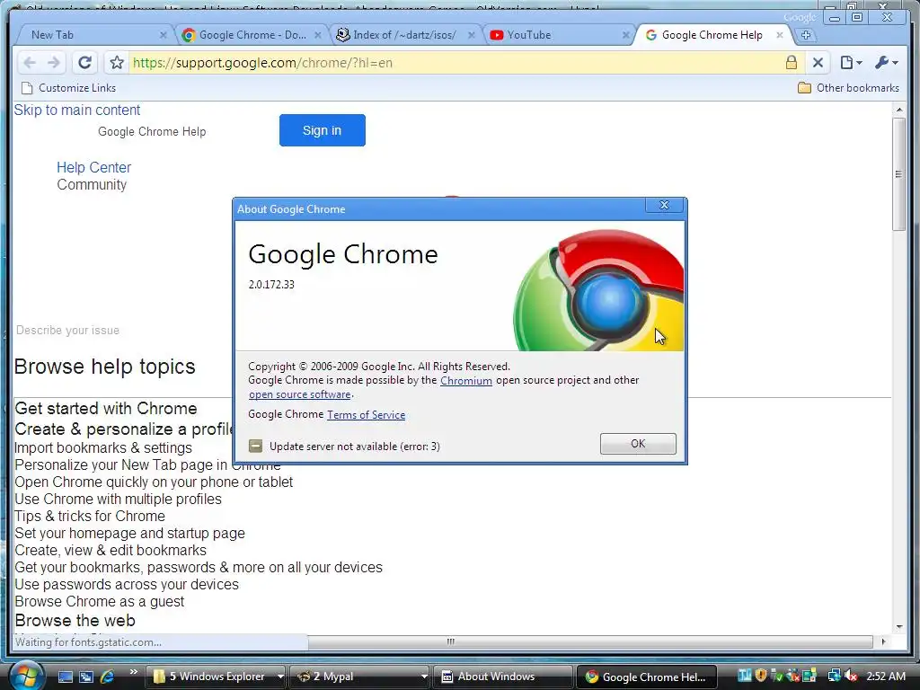Screen dimensions: 920x690
Task: Switch to About Windows taskbar button
Action: (x=503, y=677)
